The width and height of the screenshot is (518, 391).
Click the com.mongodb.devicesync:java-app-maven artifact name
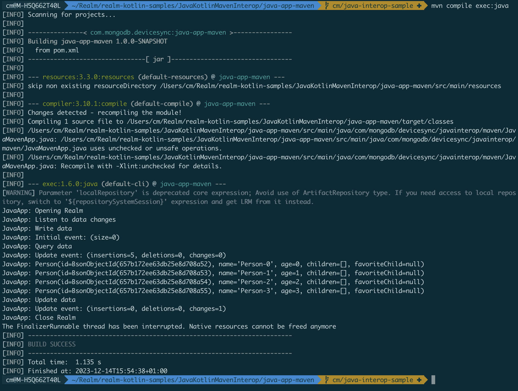(x=158, y=32)
